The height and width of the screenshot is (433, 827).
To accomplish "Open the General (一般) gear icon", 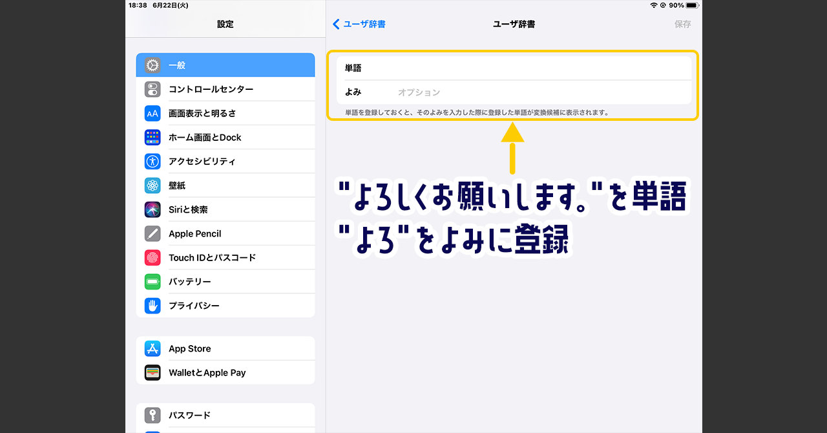I will [152, 65].
